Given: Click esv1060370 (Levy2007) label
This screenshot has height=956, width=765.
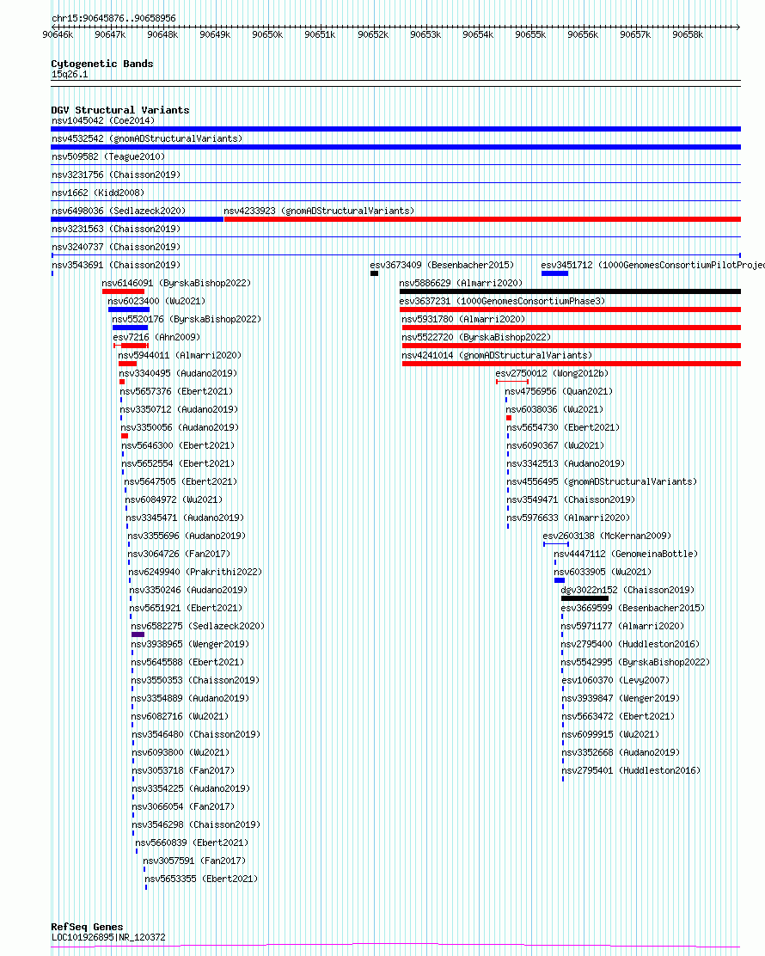Looking at the screenshot, I should click(615, 680).
